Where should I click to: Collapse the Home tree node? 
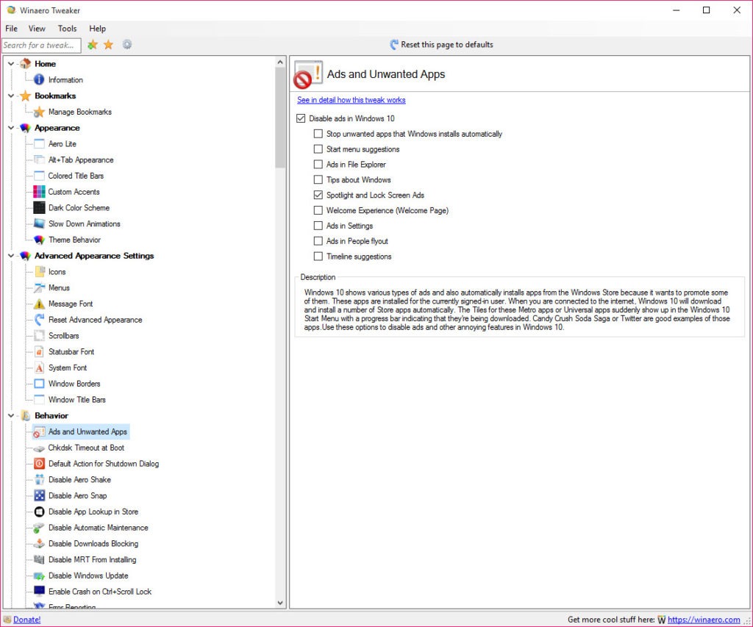coord(10,63)
